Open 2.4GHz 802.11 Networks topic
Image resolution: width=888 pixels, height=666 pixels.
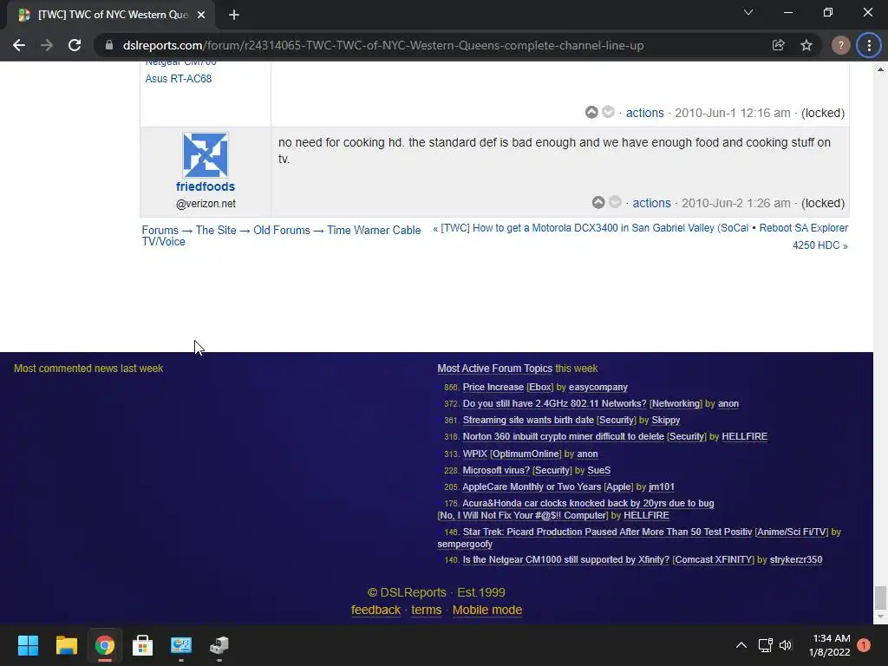click(554, 403)
